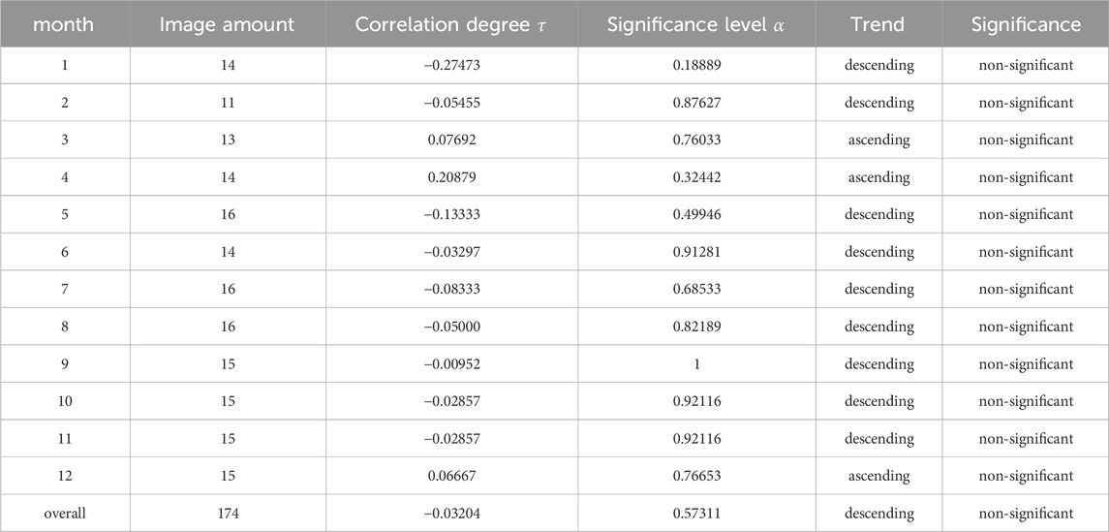Viewport: 1109px width, 532px height.
Task: Select the "descending" trend for month 11
Action: click(x=878, y=439)
